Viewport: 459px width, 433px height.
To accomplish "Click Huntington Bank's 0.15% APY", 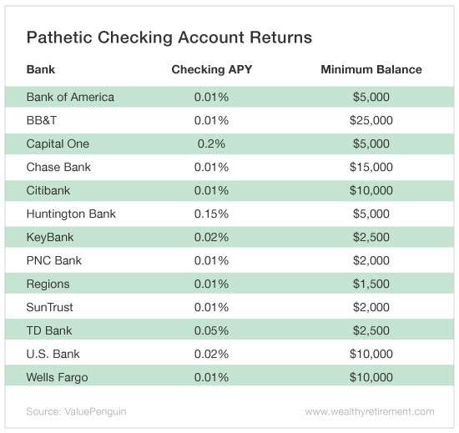I will click(211, 214).
